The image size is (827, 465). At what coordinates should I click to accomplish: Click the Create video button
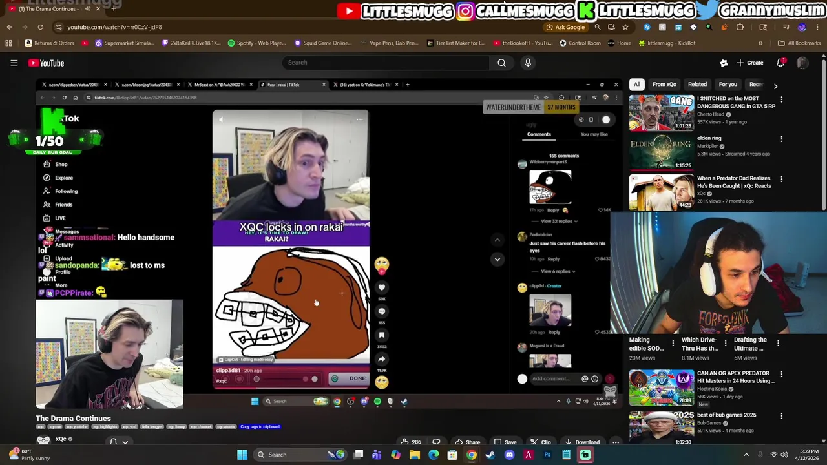(x=749, y=63)
